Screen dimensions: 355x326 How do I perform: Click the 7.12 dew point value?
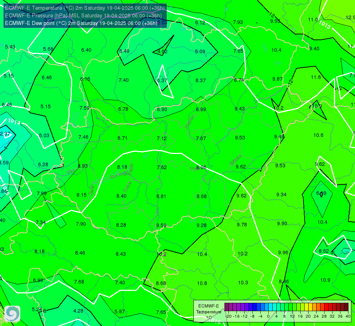click(x=162, y=138)
